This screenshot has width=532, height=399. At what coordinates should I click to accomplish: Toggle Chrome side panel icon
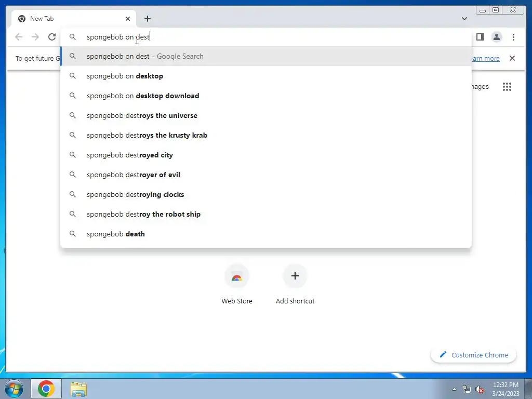point(480,37)
